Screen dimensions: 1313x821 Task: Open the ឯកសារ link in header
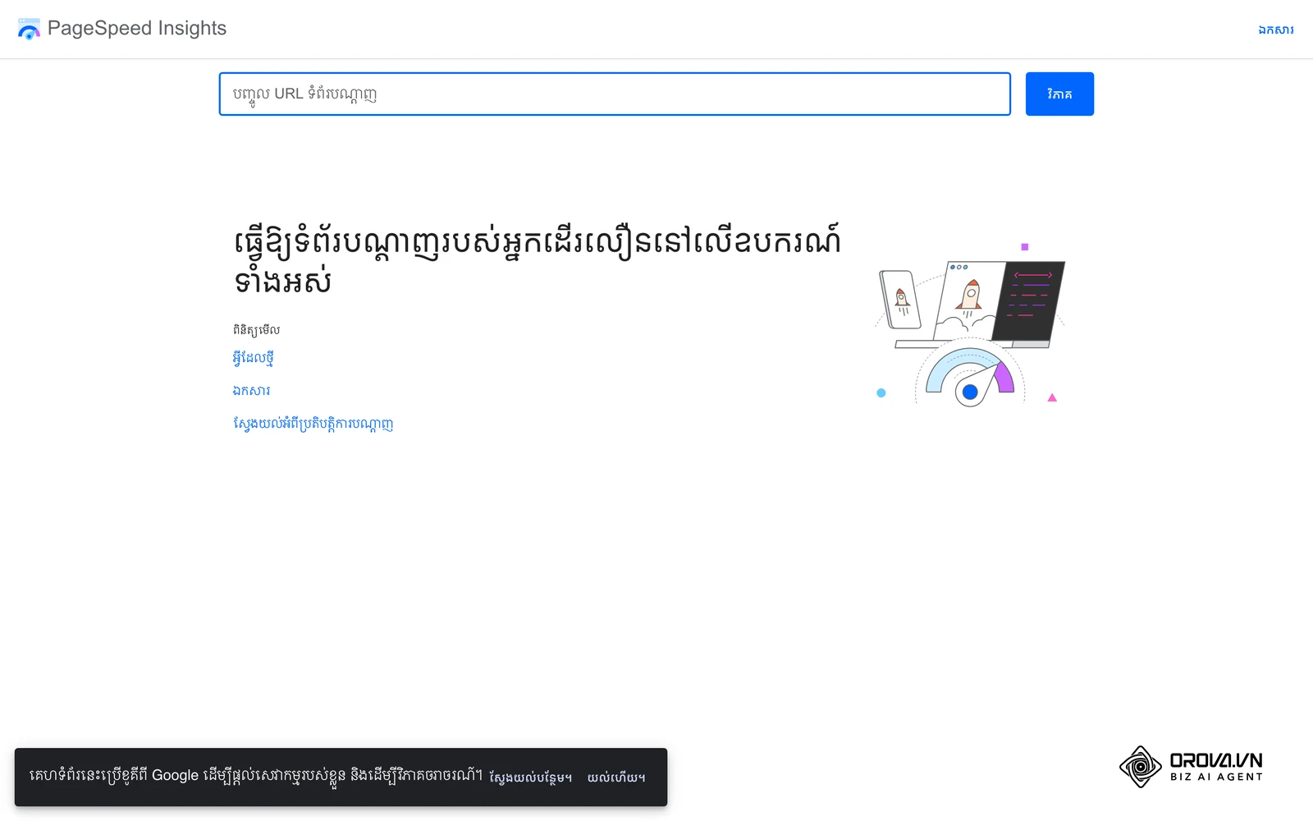(1276, 30)
